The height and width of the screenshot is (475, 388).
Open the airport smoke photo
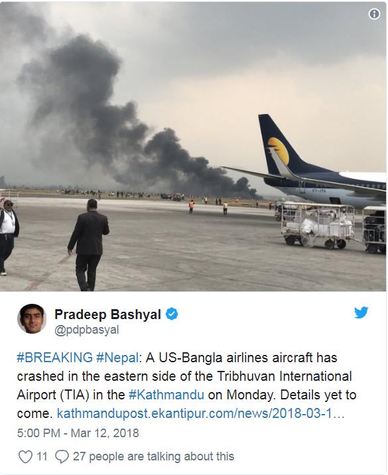(193, 146)
